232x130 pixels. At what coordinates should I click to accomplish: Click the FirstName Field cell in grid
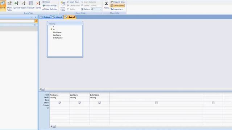tap(60, 95)
